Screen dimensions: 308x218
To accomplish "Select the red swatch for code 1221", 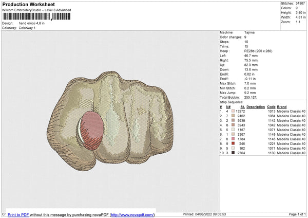I will (x=233, y=143).
